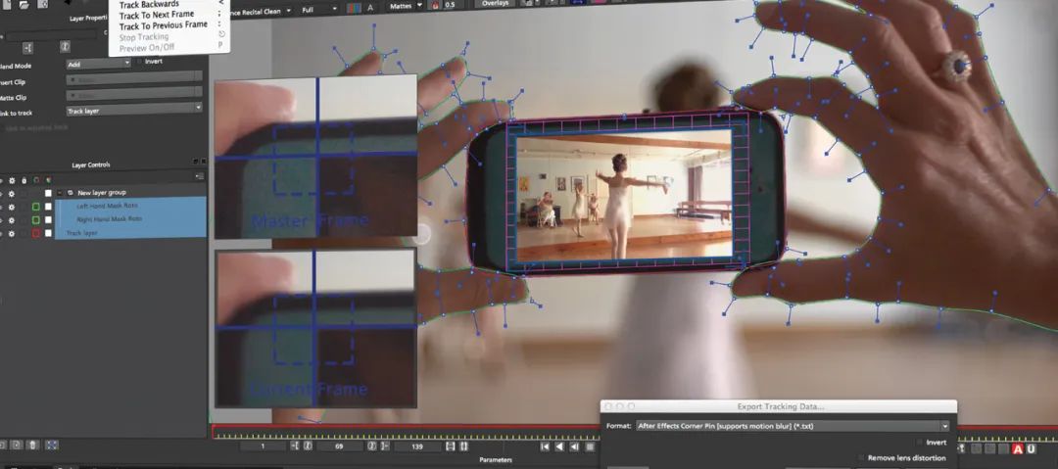
Task: Select Track To Previous Frame menu item
Action: tap(164, 25)
